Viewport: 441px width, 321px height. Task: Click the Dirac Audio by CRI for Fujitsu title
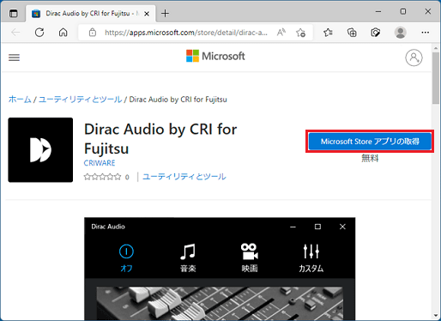(x=160, y=139)
